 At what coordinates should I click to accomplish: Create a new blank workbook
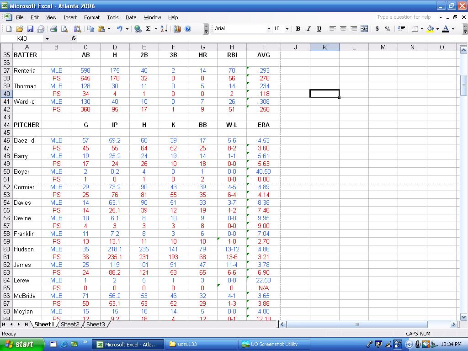pos(9,29)
